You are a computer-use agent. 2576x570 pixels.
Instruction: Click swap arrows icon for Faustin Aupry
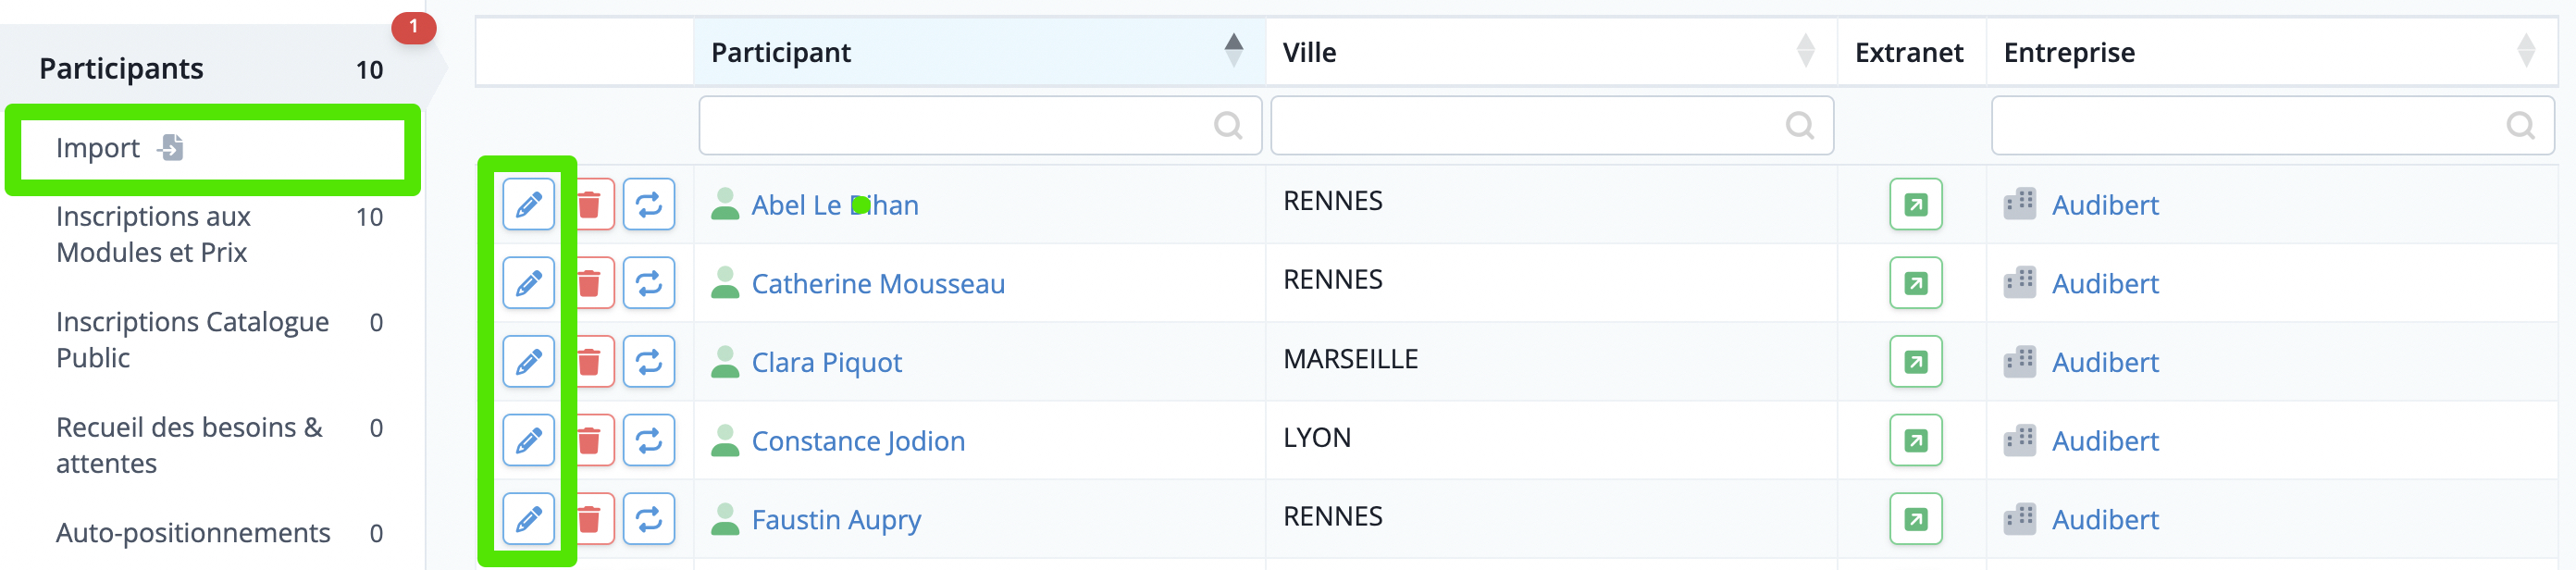[649, 519]
